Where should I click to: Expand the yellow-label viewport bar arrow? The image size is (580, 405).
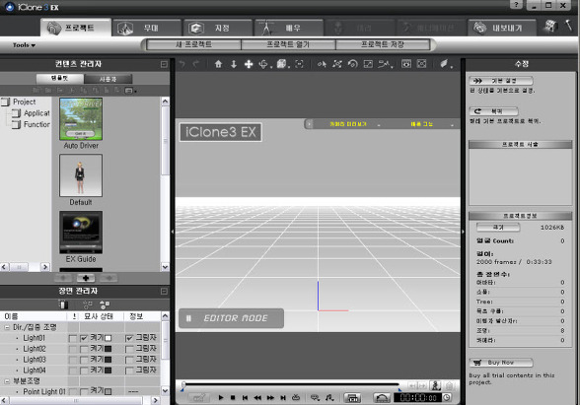pyautogui.click(x=310, y=124)
